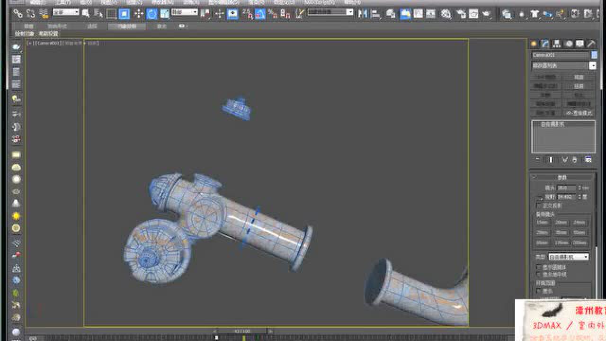The width and height of the screenshot is (606, 341).
Task: Select the 35mm stock lens button
Action: (561, 233)
